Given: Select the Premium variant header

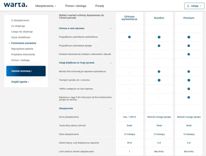Looking at the screenshot, I should pyautogui.click(x=189, y=18).
